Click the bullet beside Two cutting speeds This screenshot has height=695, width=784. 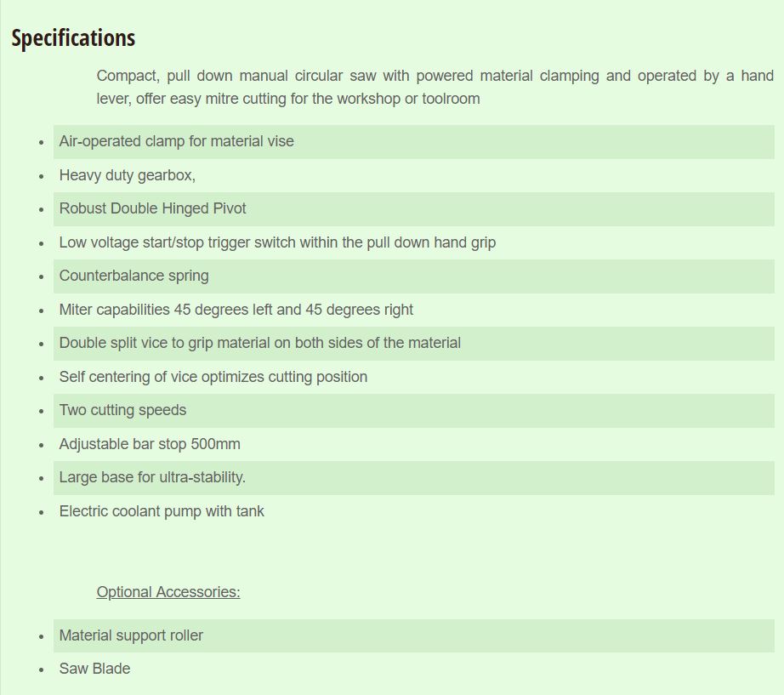(42, 412)
